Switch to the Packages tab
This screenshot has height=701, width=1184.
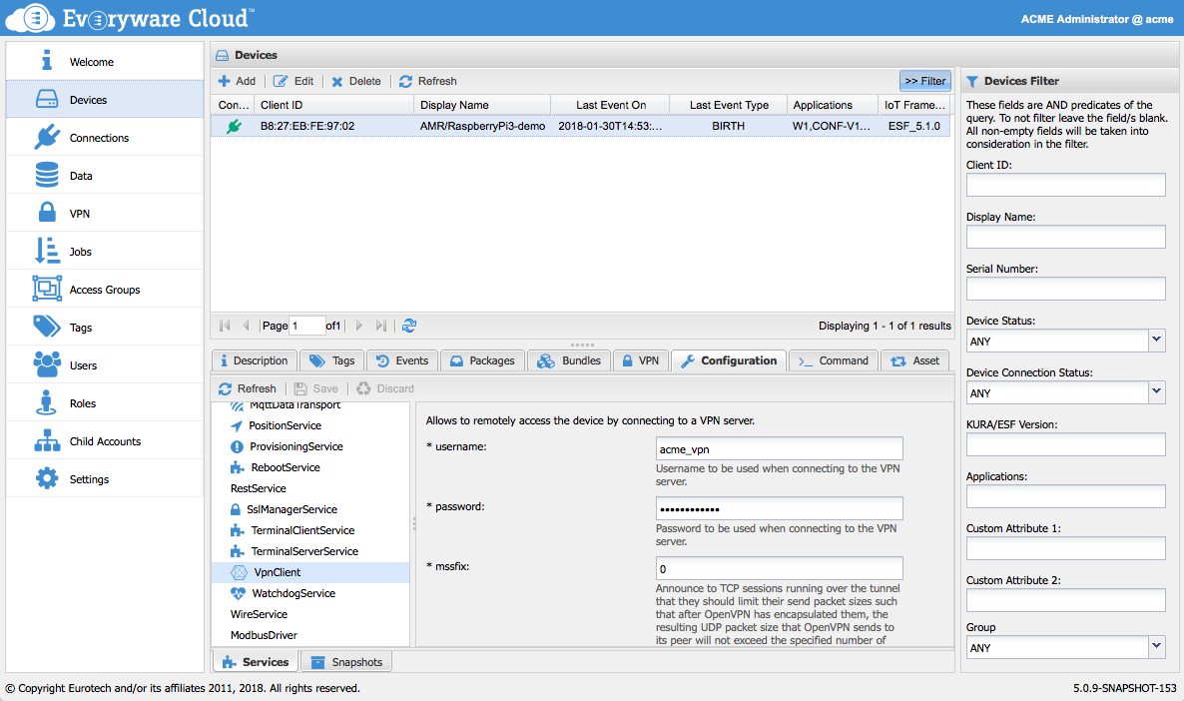(x=482, y=361)
